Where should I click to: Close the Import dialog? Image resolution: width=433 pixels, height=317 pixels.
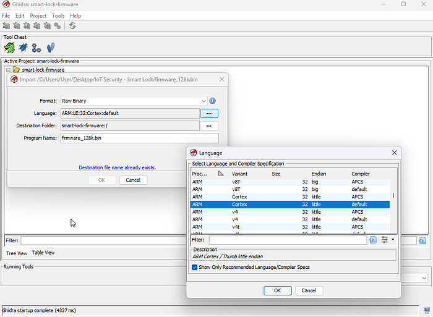[221, 79]
